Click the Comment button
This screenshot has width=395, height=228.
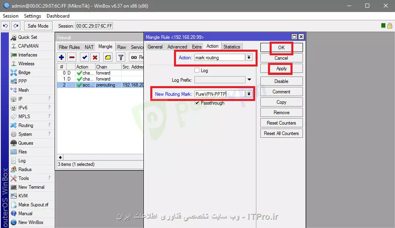[x=281, y=92]
